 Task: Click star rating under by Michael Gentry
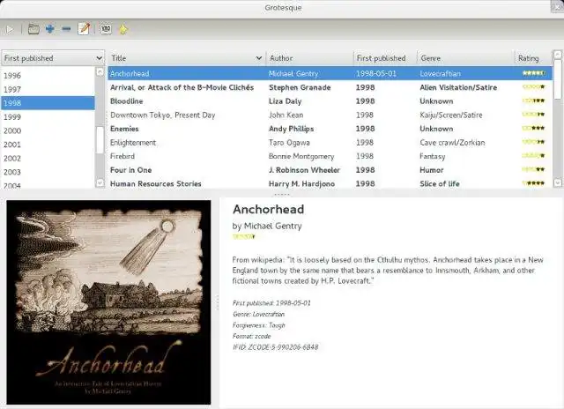pos(244,237)
